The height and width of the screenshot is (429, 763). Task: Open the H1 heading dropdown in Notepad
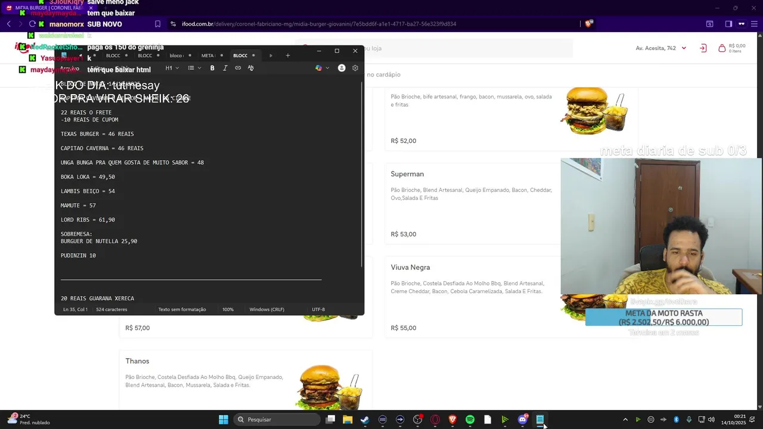click(x=172, y=68)
